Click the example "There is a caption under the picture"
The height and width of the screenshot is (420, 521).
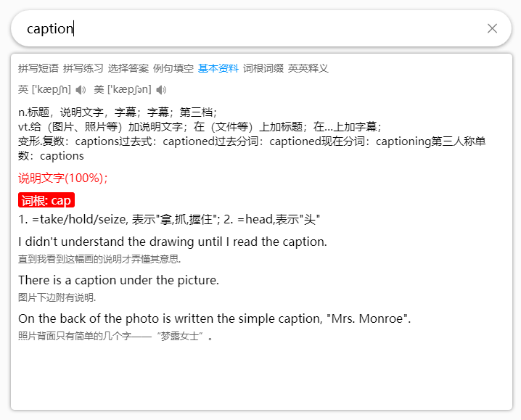(118, 280)
